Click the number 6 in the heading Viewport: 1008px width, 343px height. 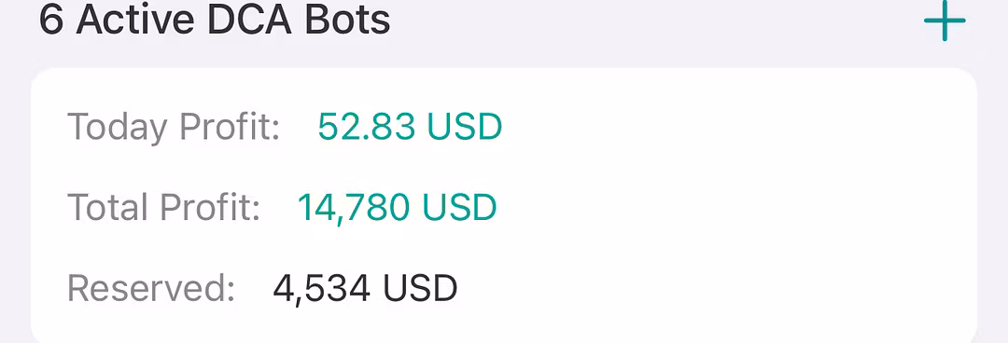51,20
